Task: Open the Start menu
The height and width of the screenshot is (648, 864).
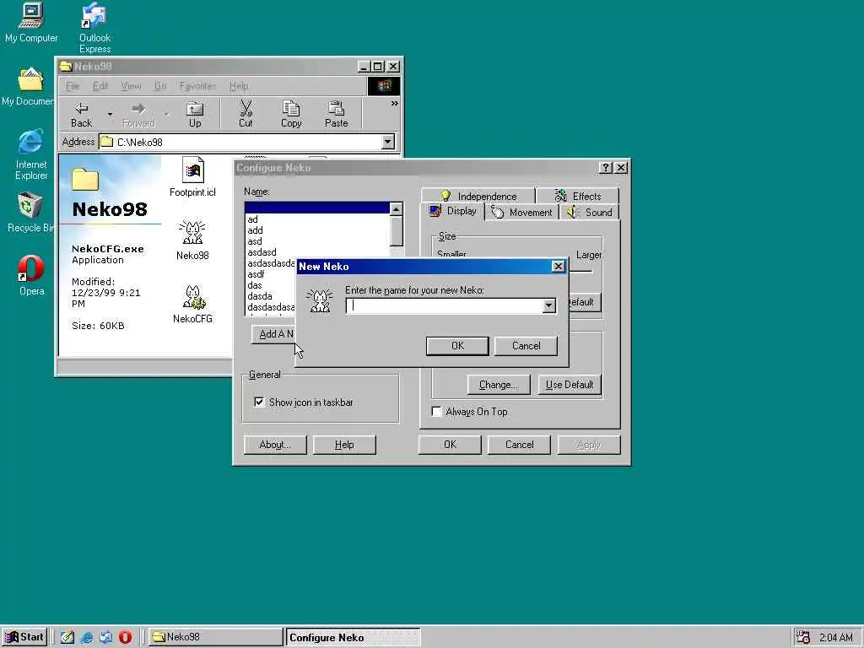Action: [24, 637]
